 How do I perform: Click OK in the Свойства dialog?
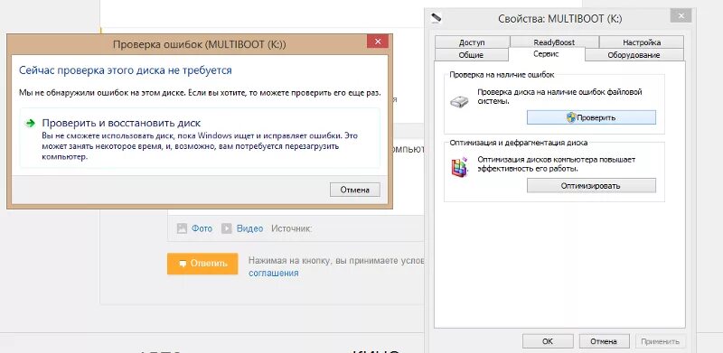tap(548, 341)
